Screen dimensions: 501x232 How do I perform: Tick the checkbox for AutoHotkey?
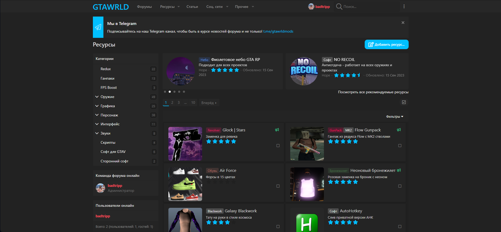click(400, 226)
